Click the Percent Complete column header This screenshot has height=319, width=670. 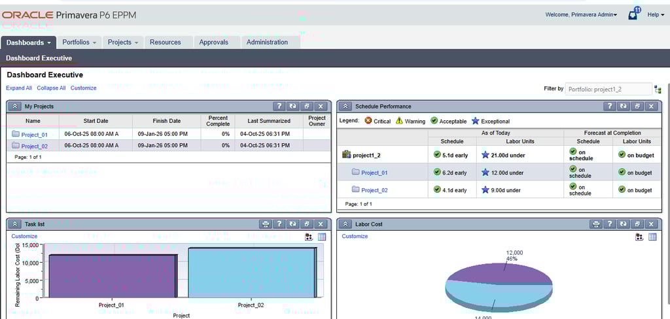tap(217, 121)
